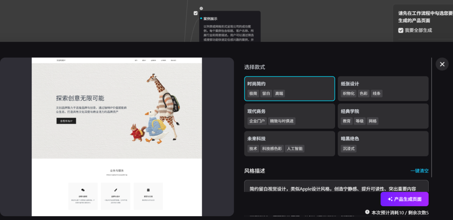
Task: Toggle the checkbox beside 案例展示 node
Action: 195,13
